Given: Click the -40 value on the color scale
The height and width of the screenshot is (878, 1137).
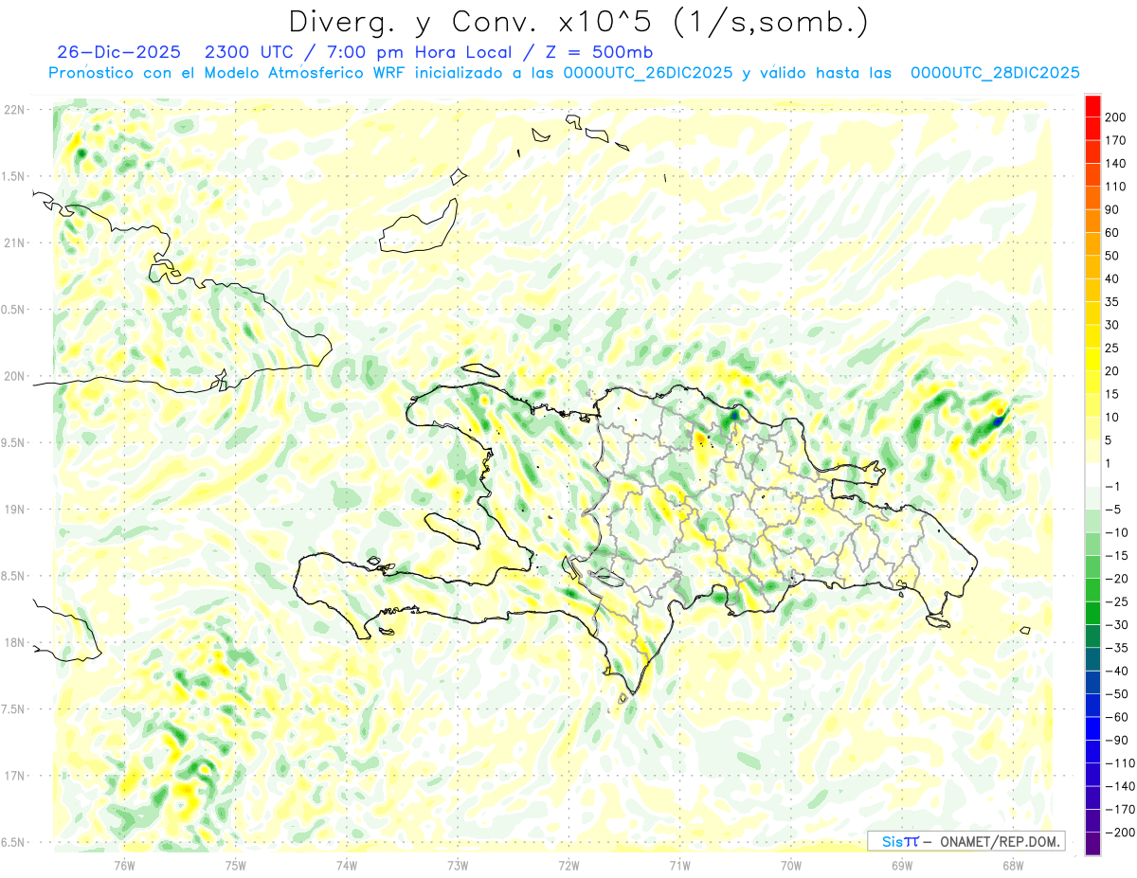Looking at the screenshot, I should 1115,672.
